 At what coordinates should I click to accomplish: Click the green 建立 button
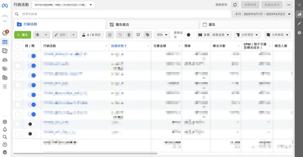(x=23, y=35)
